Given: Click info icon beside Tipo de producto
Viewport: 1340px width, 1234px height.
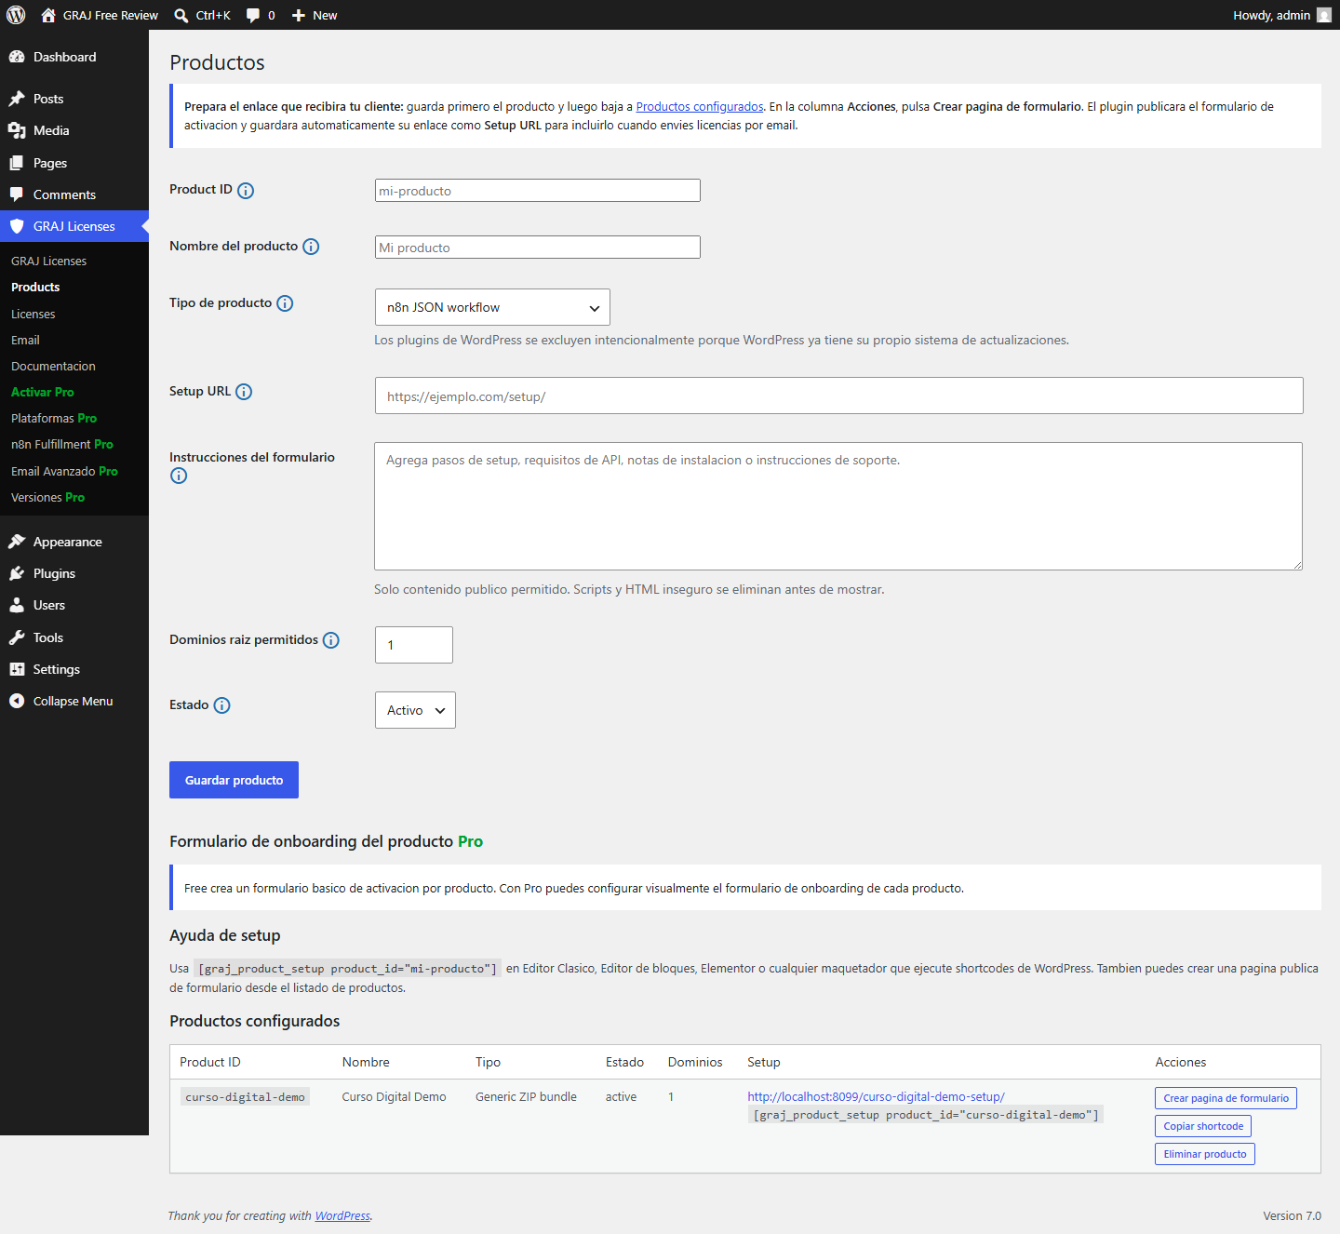Looking at the screenshot, I should click(285, 303).
